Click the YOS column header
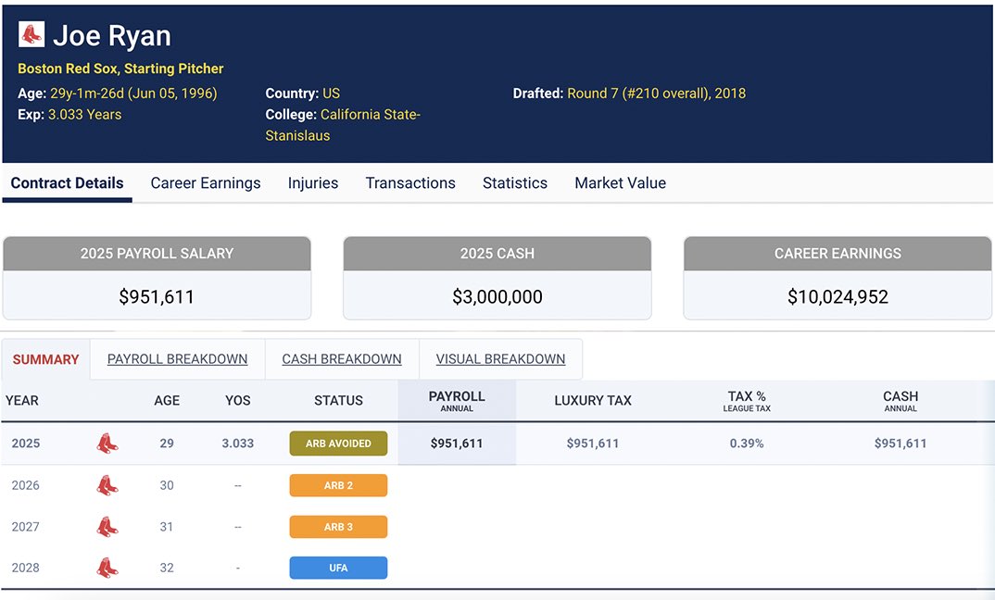 (238, 401)
